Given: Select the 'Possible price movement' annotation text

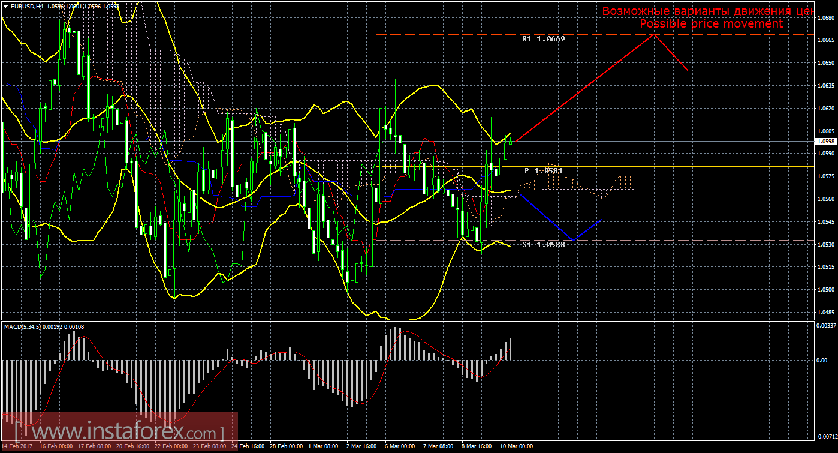Looking at the screenshot, I should pyautogui.click(x=711, y=23).
